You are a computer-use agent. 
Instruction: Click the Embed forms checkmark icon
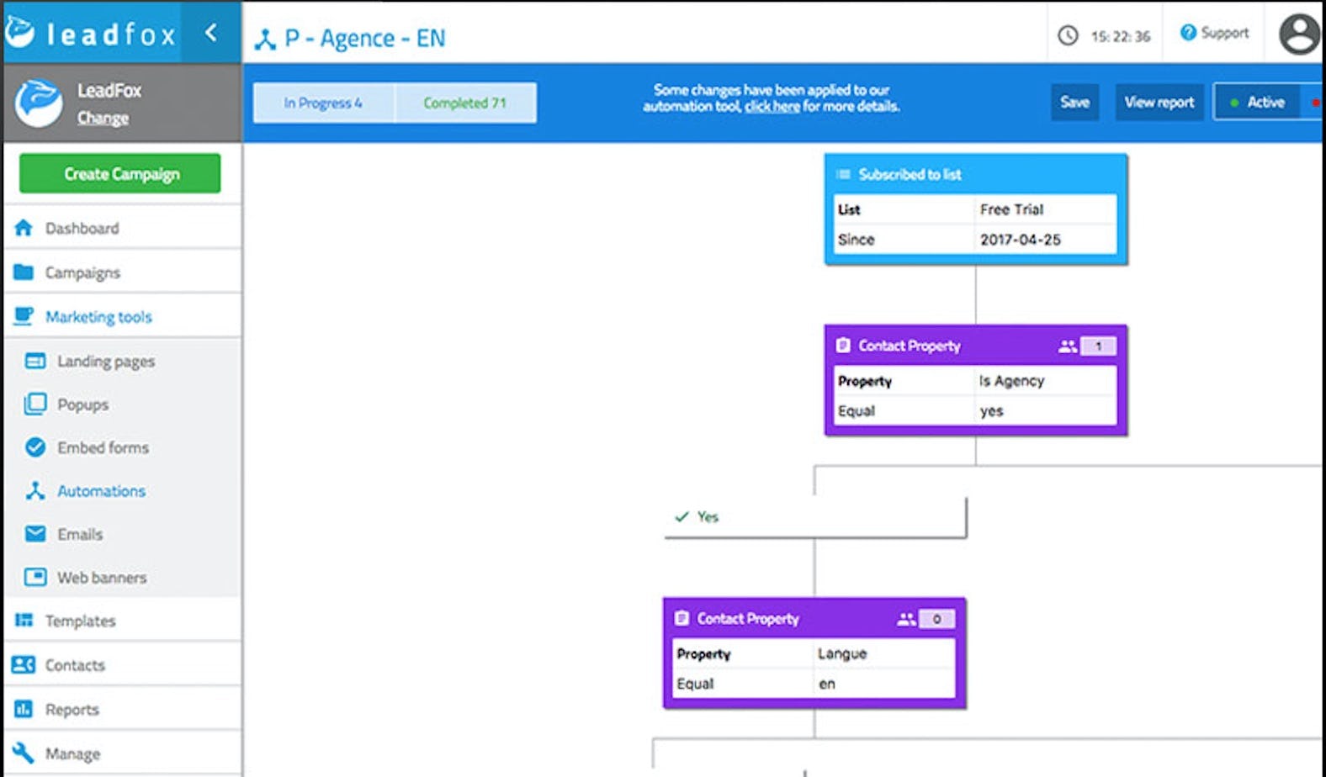pos(35,447)
